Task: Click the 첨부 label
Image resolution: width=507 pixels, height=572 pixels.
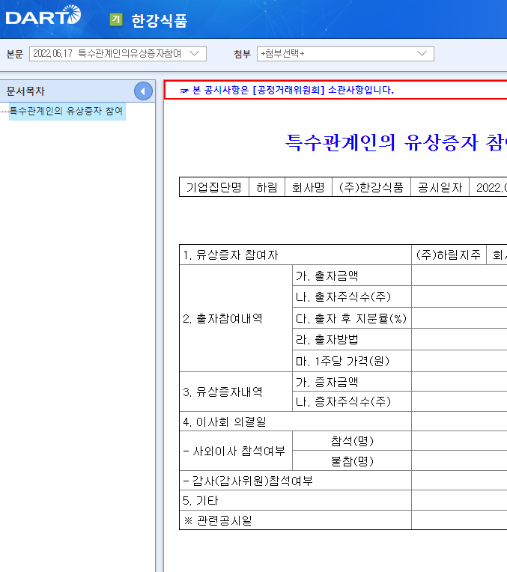Action: (243, 54)
